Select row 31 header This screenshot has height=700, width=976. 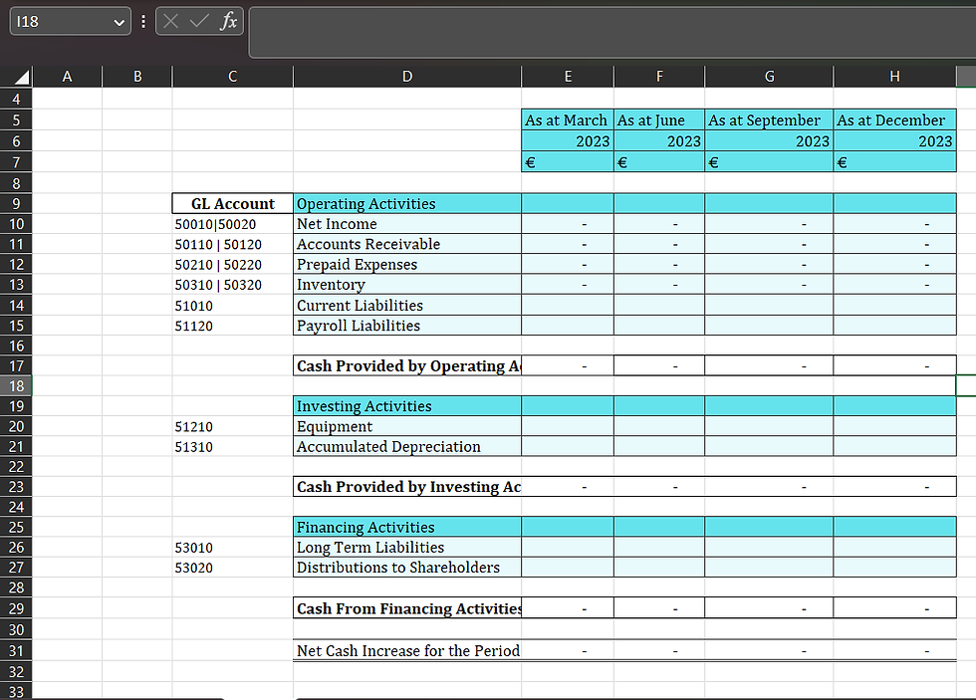pyautogui.click(x=16, y=651)
